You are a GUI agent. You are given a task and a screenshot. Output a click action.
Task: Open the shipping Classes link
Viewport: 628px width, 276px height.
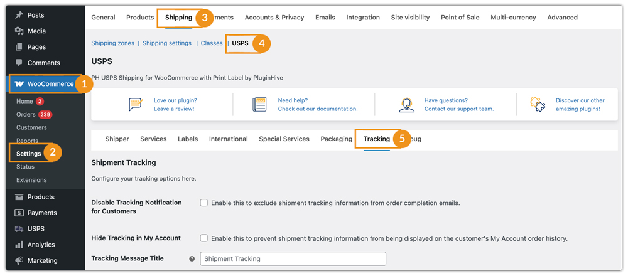pos(212,43)
